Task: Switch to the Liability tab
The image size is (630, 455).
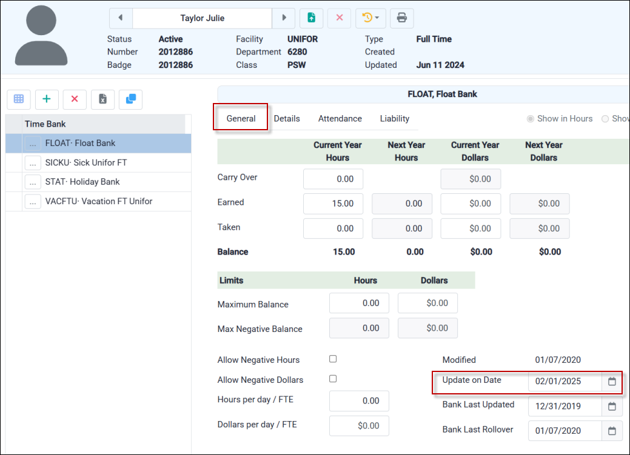Action: pyautogui.click(x=395, y=119)
